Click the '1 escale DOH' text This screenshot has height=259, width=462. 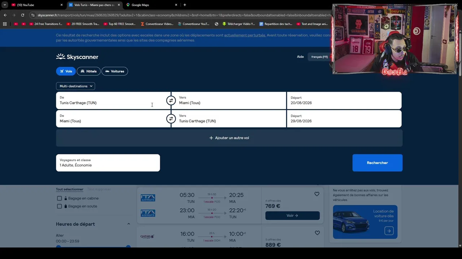coord(212,240)
